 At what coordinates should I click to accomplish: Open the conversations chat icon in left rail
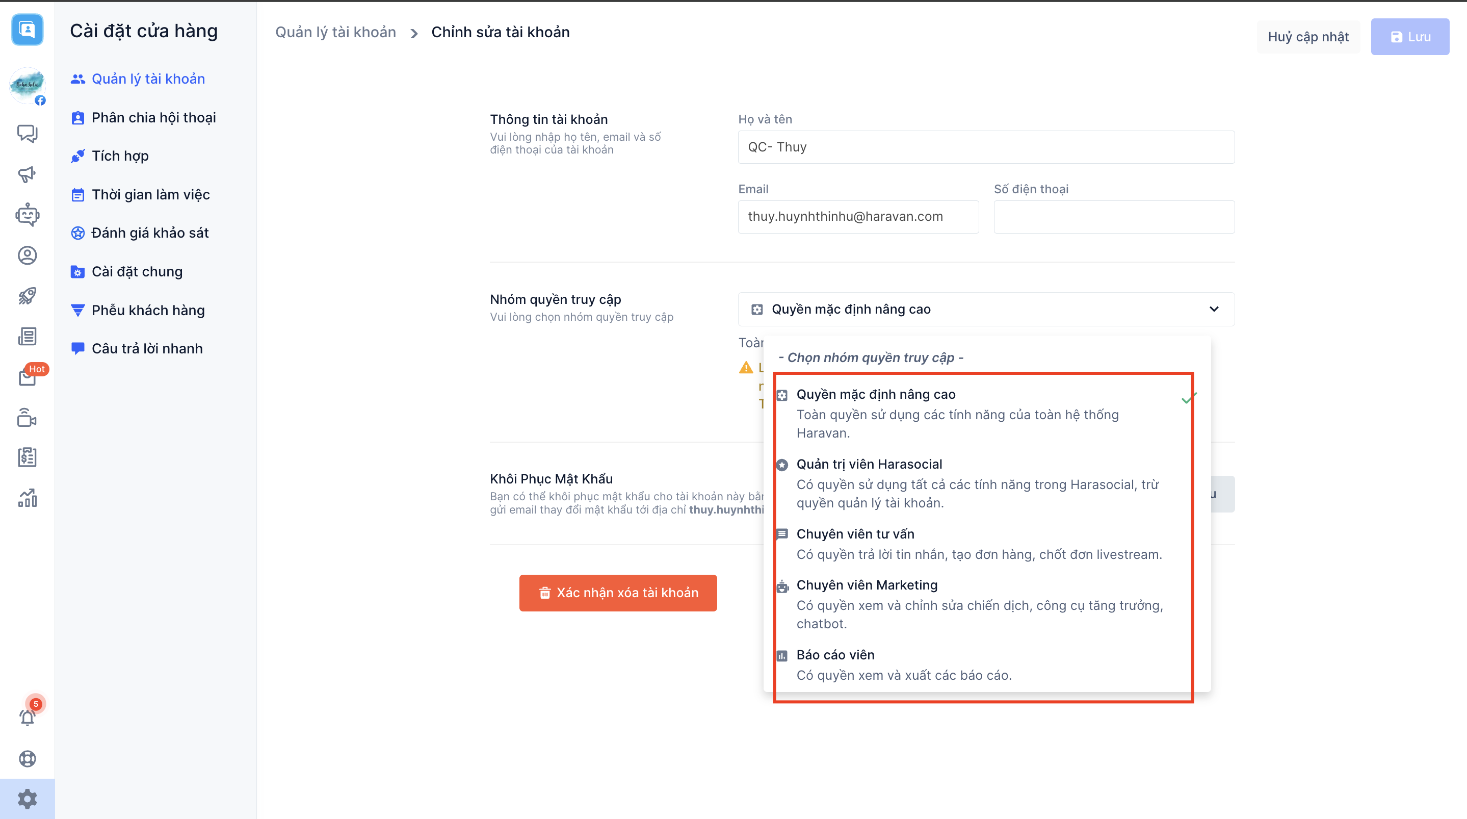(x=27, y=134)
